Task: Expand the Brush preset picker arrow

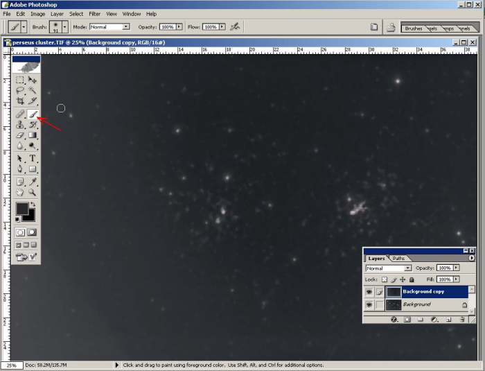Action: [65, 27]
